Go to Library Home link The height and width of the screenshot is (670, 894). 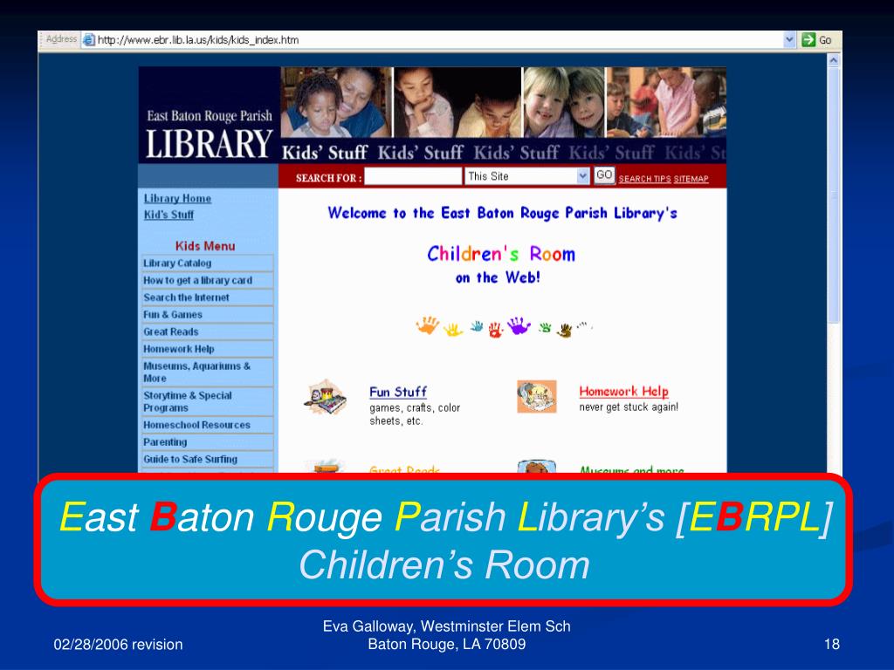[177, 198]
